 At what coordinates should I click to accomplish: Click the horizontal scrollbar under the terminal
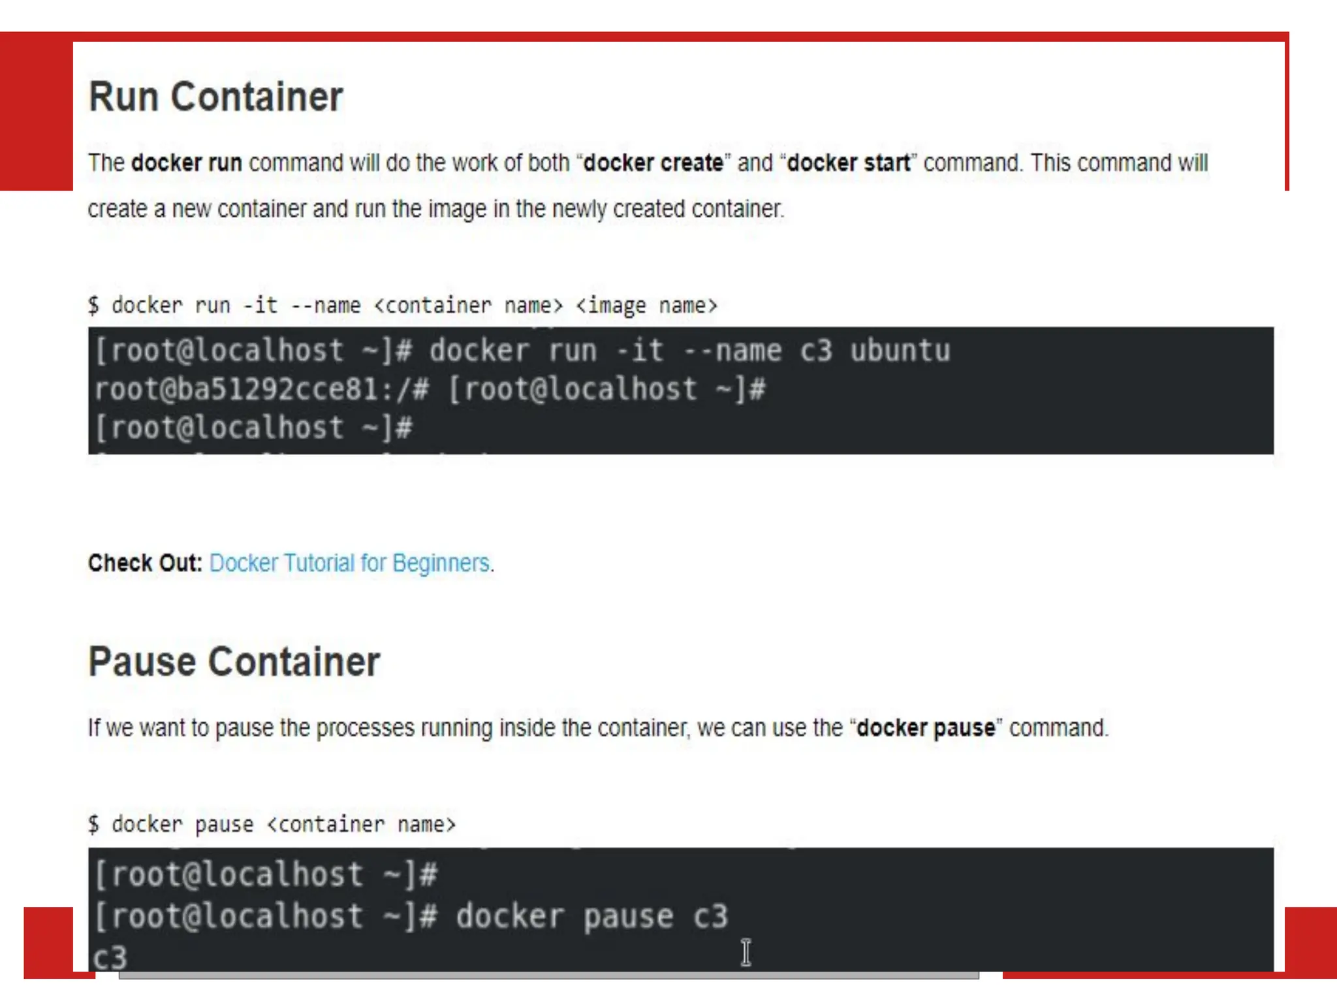[x=549, y=976]
